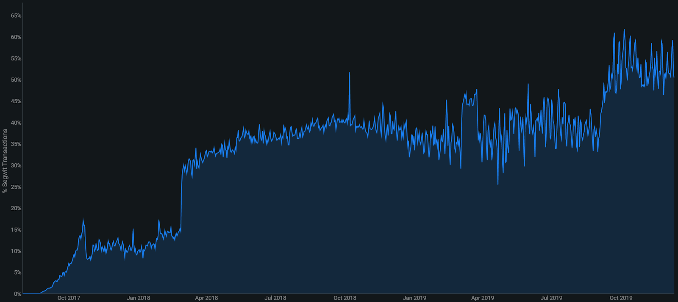Click the 35% y-axis label
This screenshot has width=678, height=302.
click(16, 144)
